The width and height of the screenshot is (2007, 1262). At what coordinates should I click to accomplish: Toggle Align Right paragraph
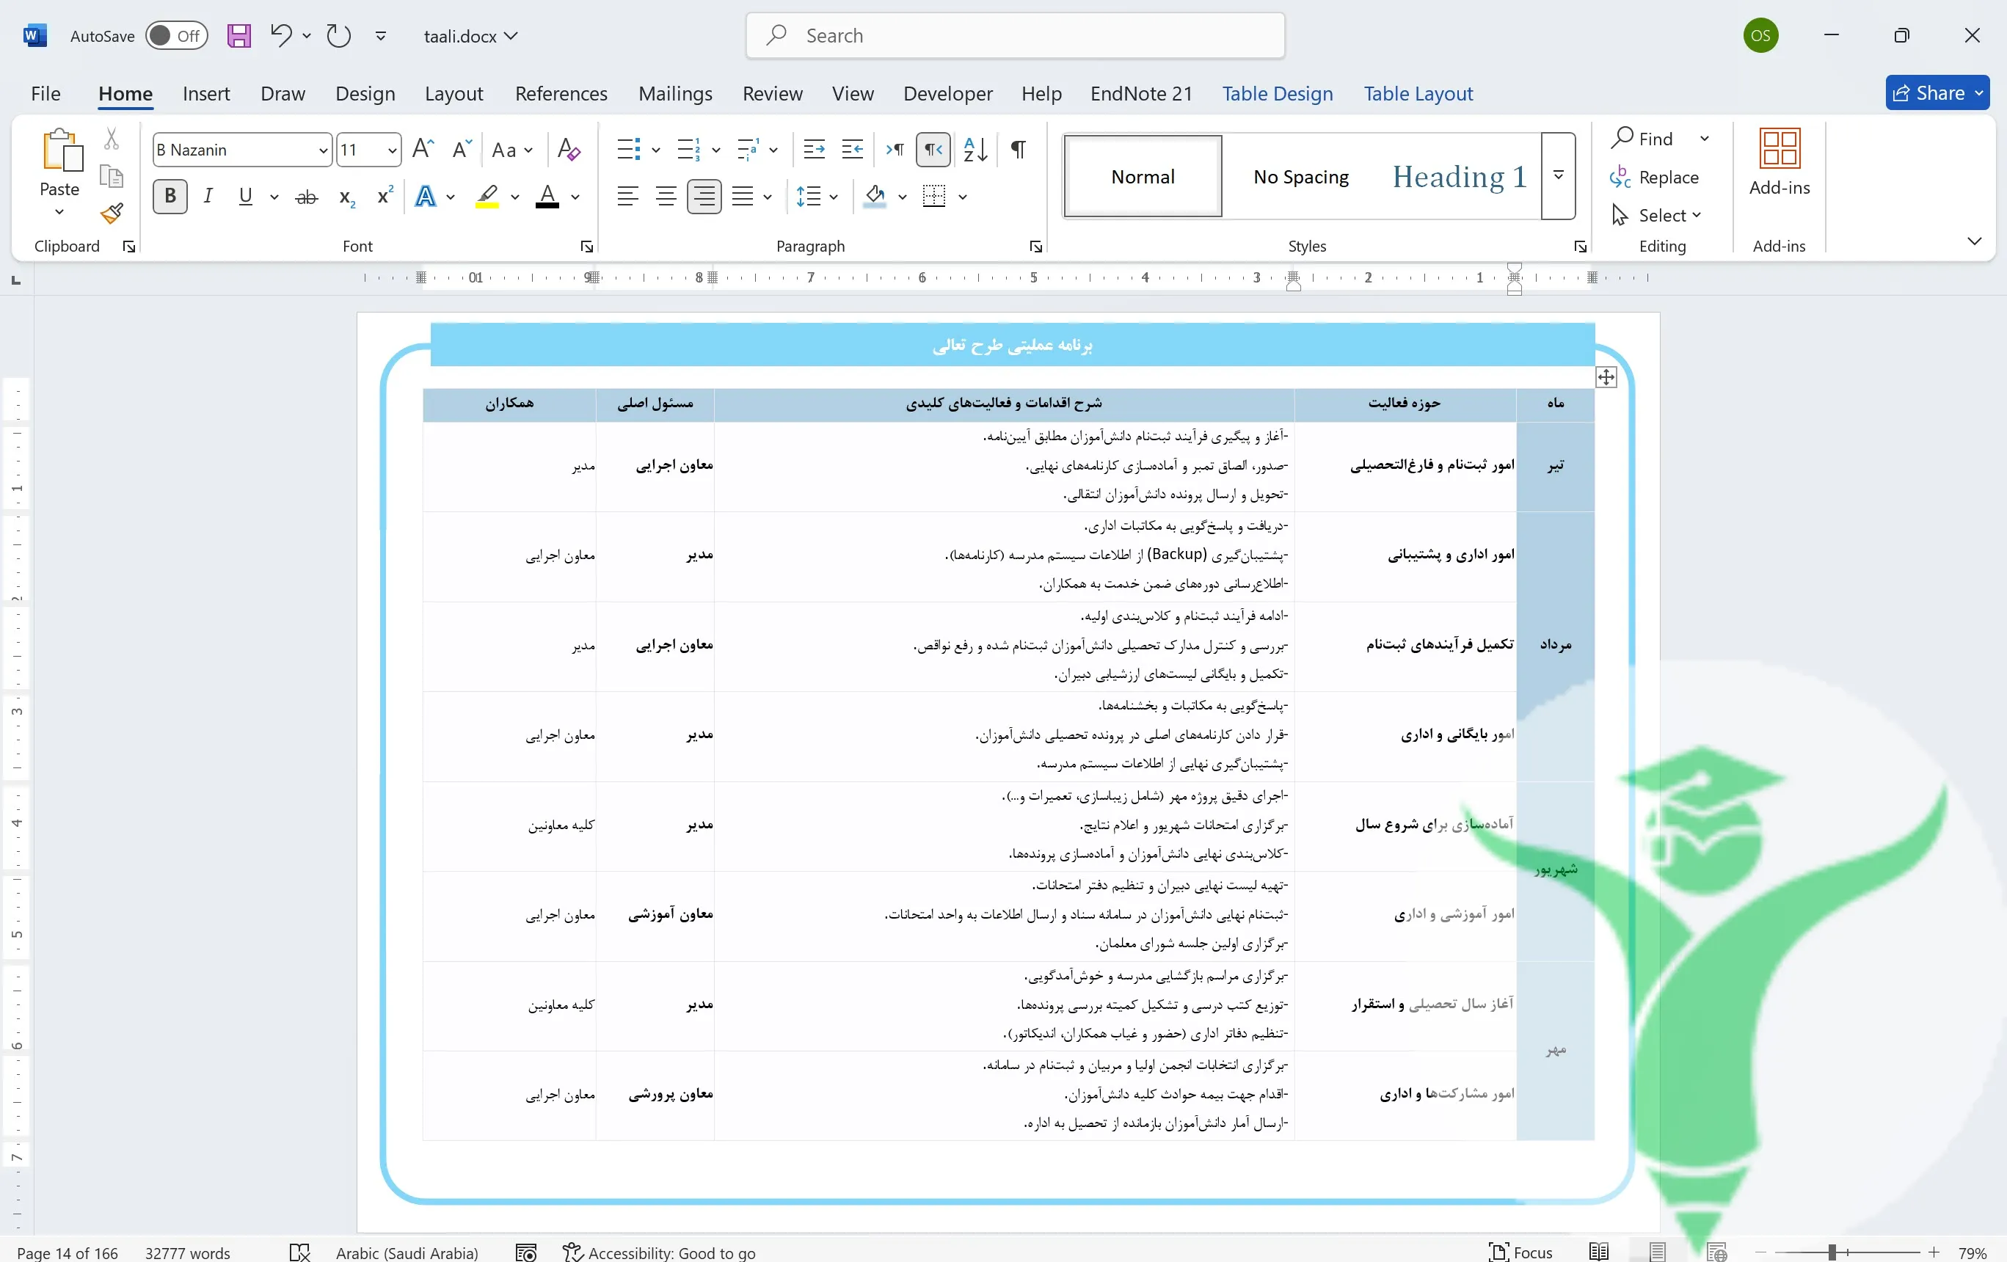(x=704, y=197)
